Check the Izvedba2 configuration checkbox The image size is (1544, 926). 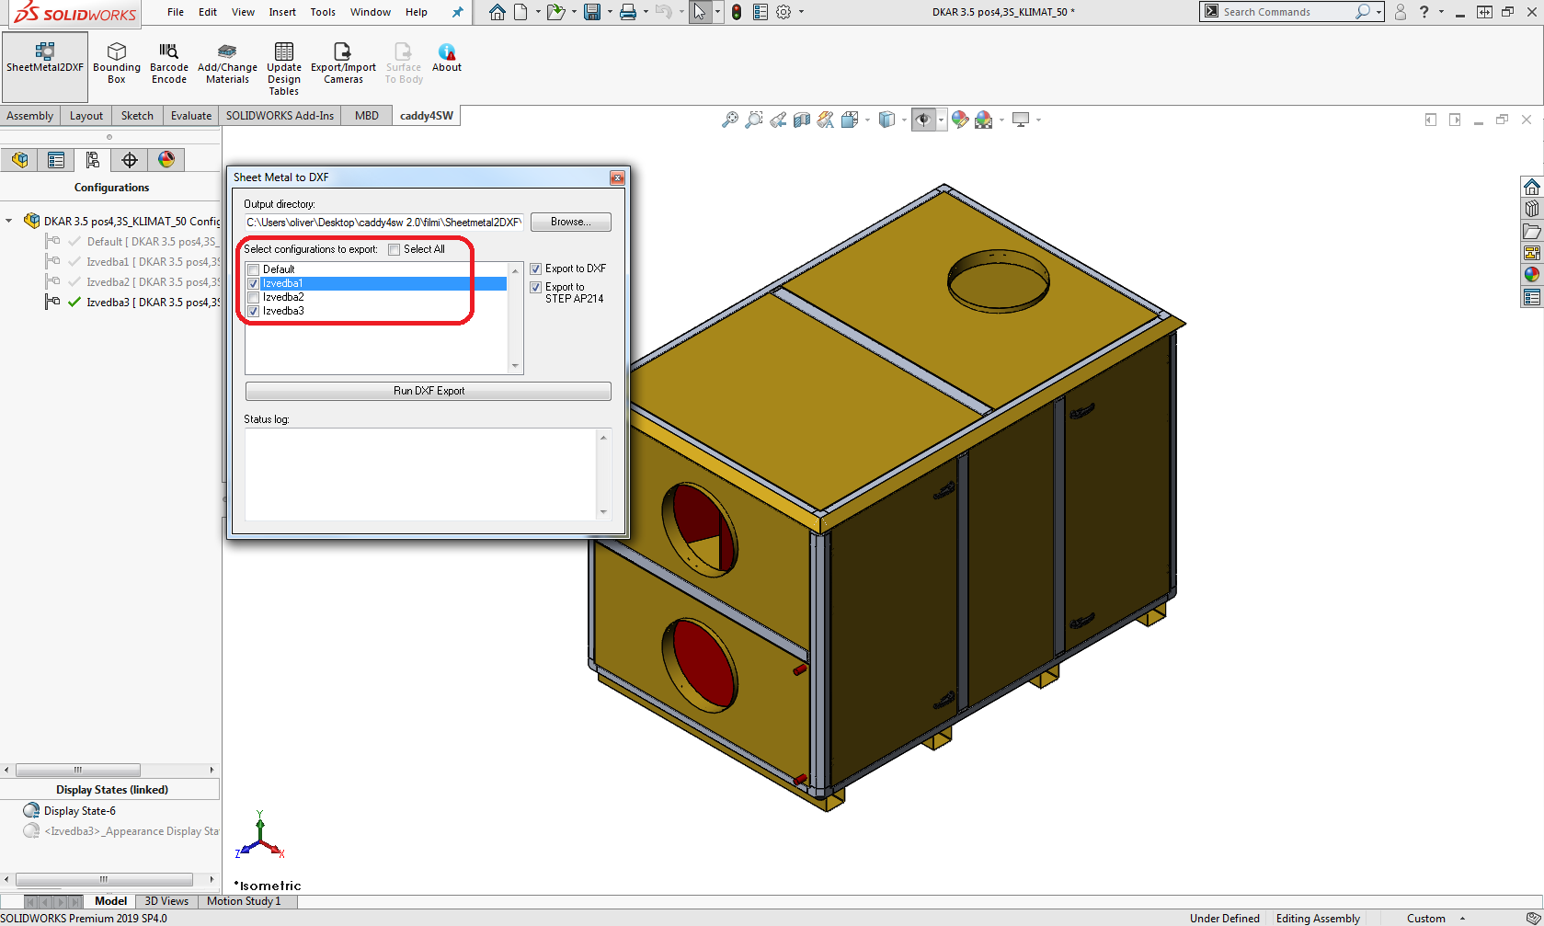point(254,298)
